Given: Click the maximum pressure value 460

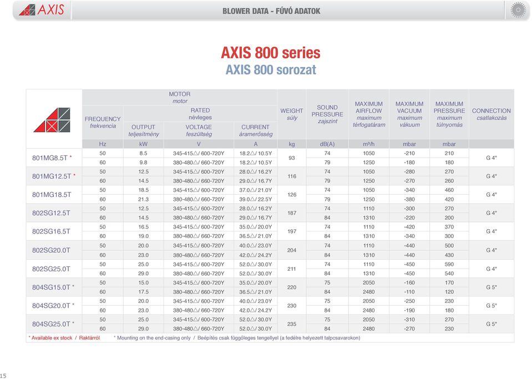Looking at the screenshot, I should (449, 190).
